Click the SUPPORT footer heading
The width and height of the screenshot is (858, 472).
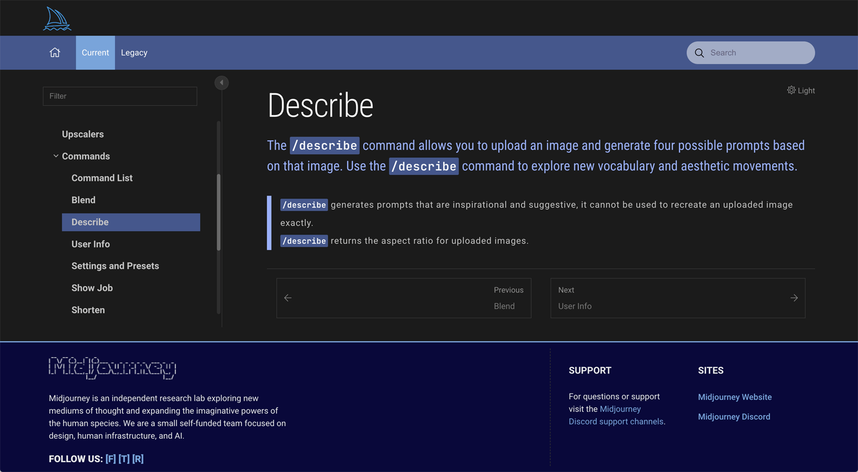point(590,371)
